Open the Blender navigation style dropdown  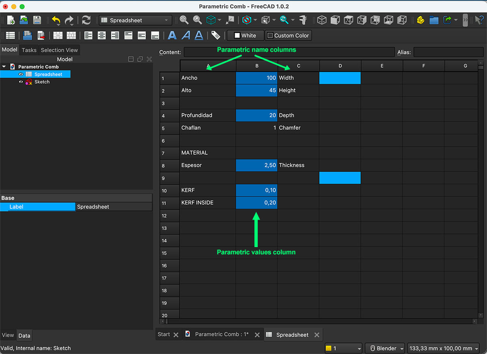385,348
